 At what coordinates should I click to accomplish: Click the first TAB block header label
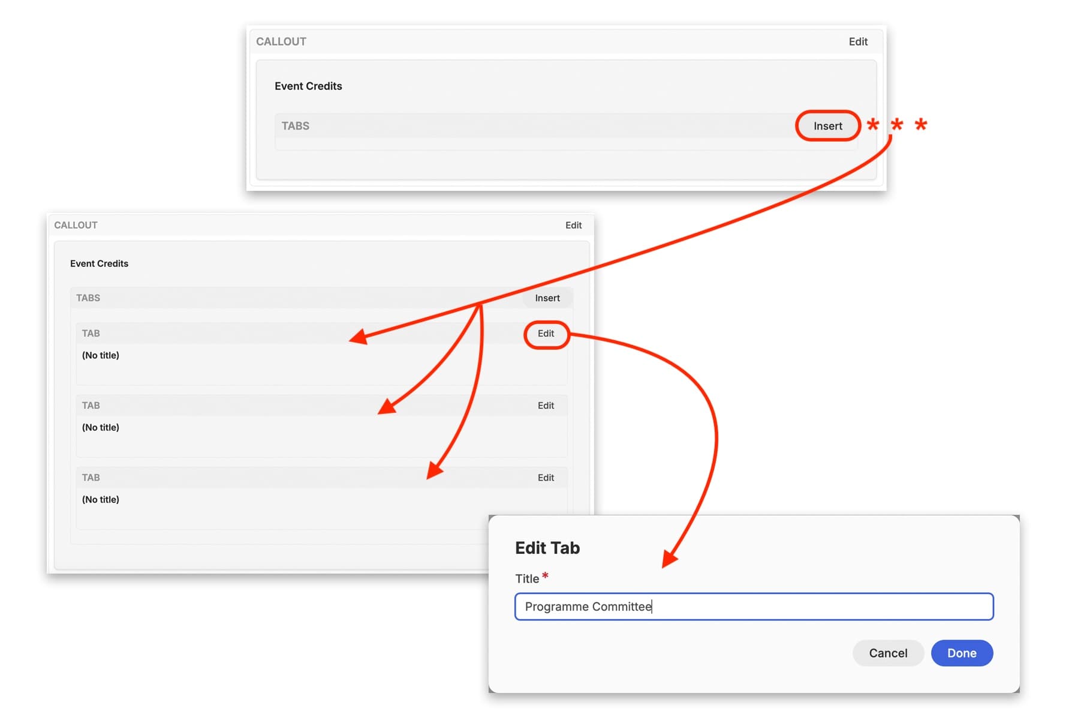point(91,334)
